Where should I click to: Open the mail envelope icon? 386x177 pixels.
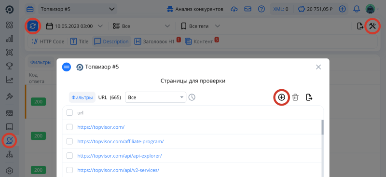point(248,9)
